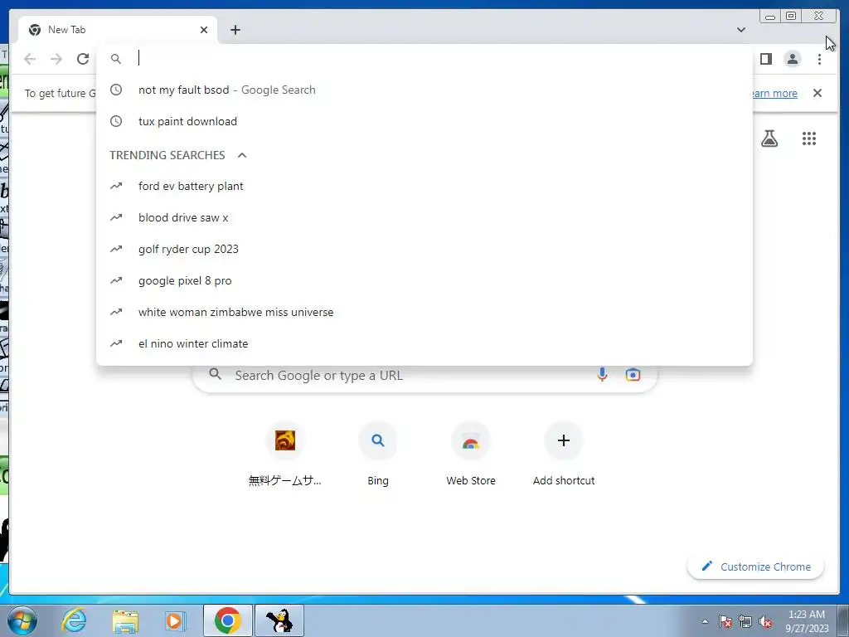Open the network tray icon
The width and height of the screenshot is (849, 637).
745,621
